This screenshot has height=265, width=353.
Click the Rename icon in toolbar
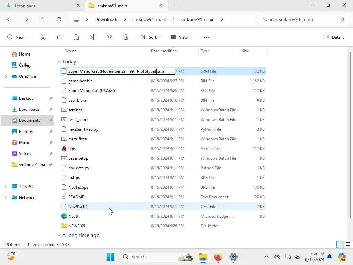92,37
